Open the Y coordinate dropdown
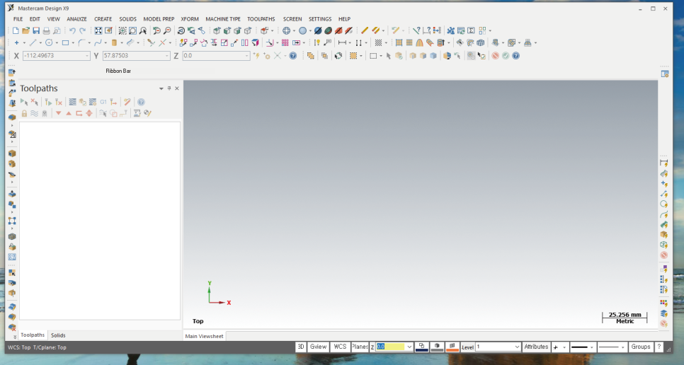Viewport: 684px width, 365px height. click(166, 56)
